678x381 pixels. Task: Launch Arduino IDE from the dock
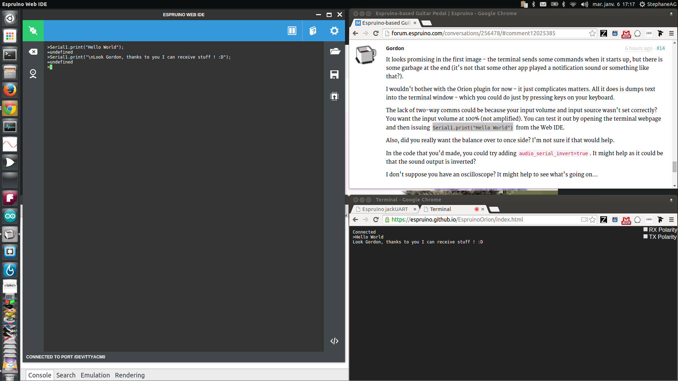[x=10, y=216]
